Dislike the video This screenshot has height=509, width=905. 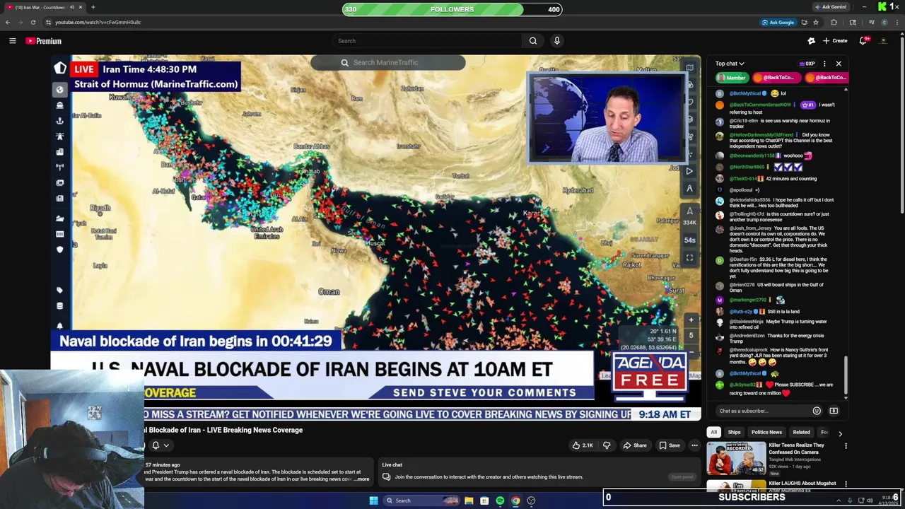coord(607,445)
